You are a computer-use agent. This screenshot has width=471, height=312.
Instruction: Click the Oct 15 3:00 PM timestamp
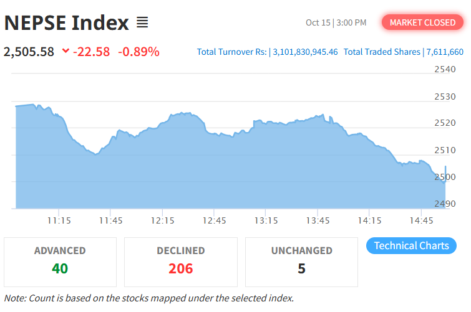click(x=336, y=22)
